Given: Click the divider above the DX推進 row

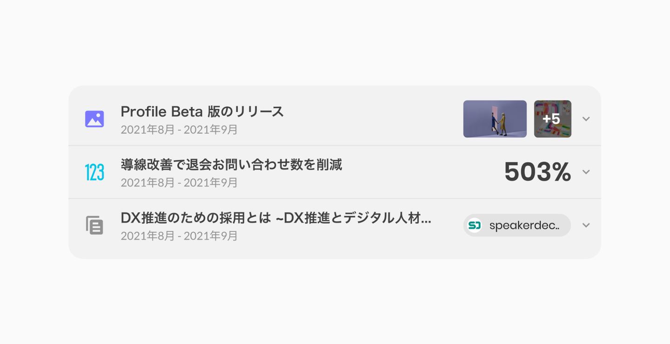Looking at the screenshot, I should point(335,198).
